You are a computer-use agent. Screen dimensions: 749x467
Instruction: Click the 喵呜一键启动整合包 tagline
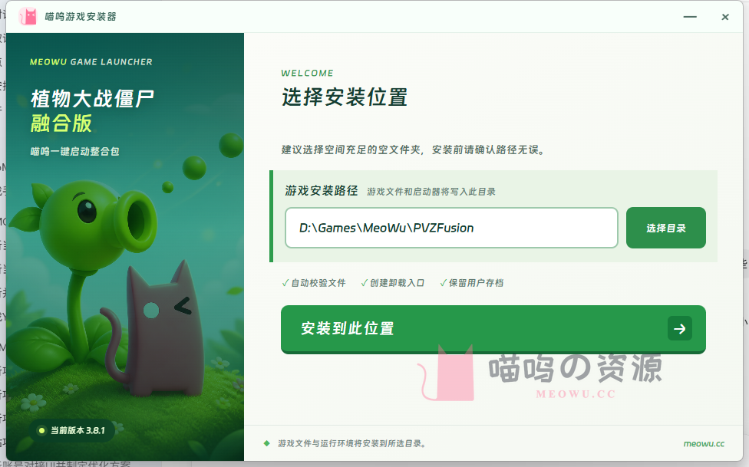point(75,151)
